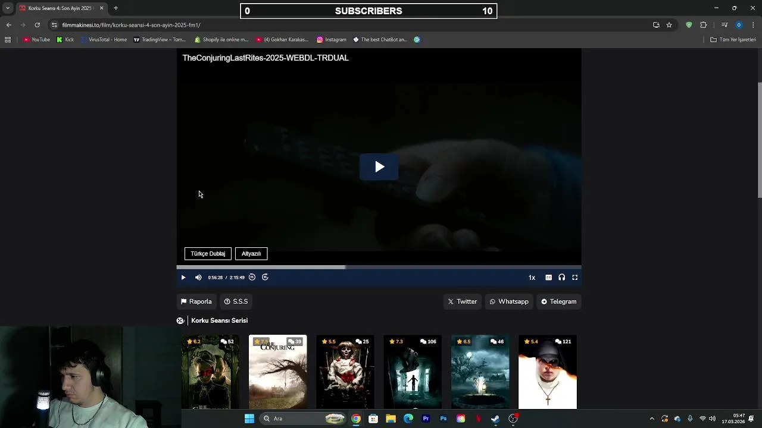Open the Instagram bookmark
The height and width of the screenshot is (428, 762).
point(332,40)
